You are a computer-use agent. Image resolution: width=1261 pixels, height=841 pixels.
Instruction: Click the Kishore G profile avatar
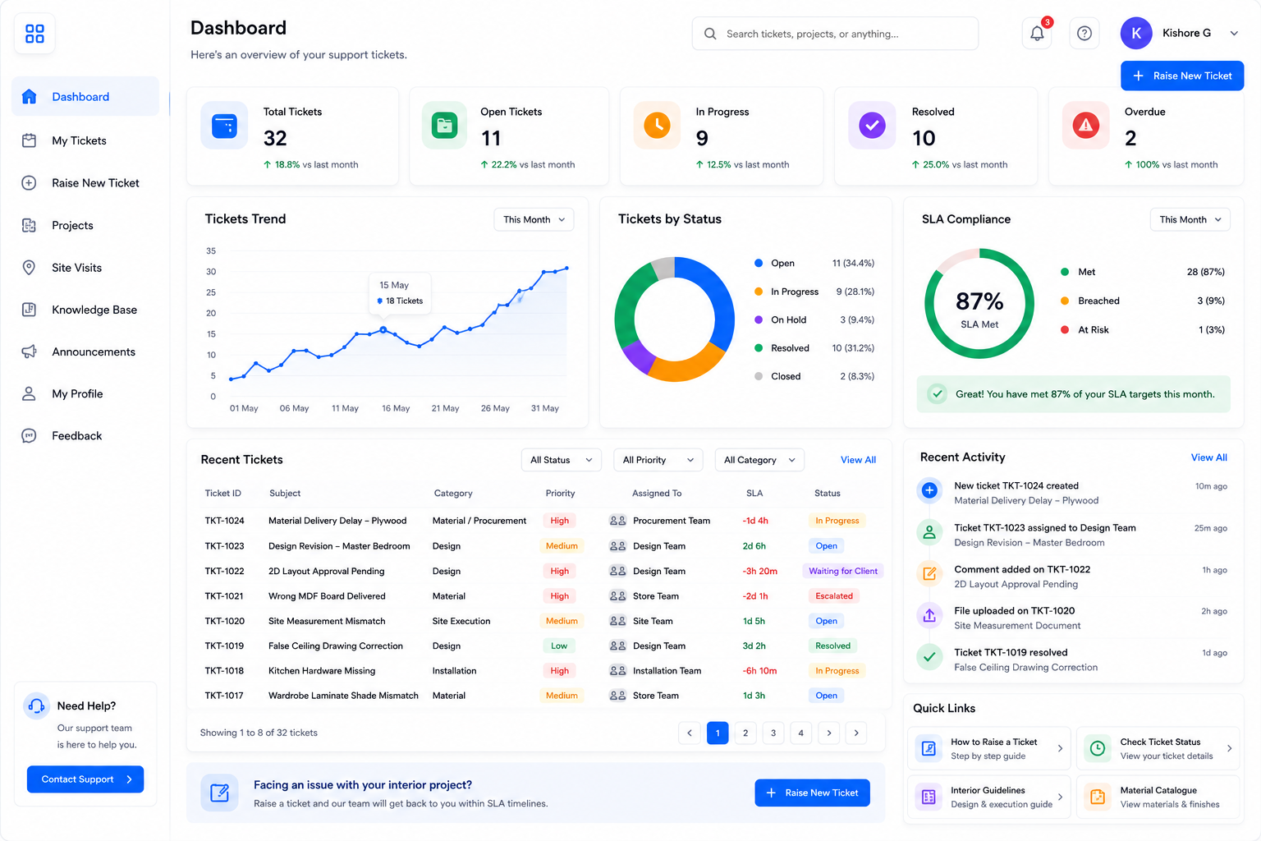1136,33
